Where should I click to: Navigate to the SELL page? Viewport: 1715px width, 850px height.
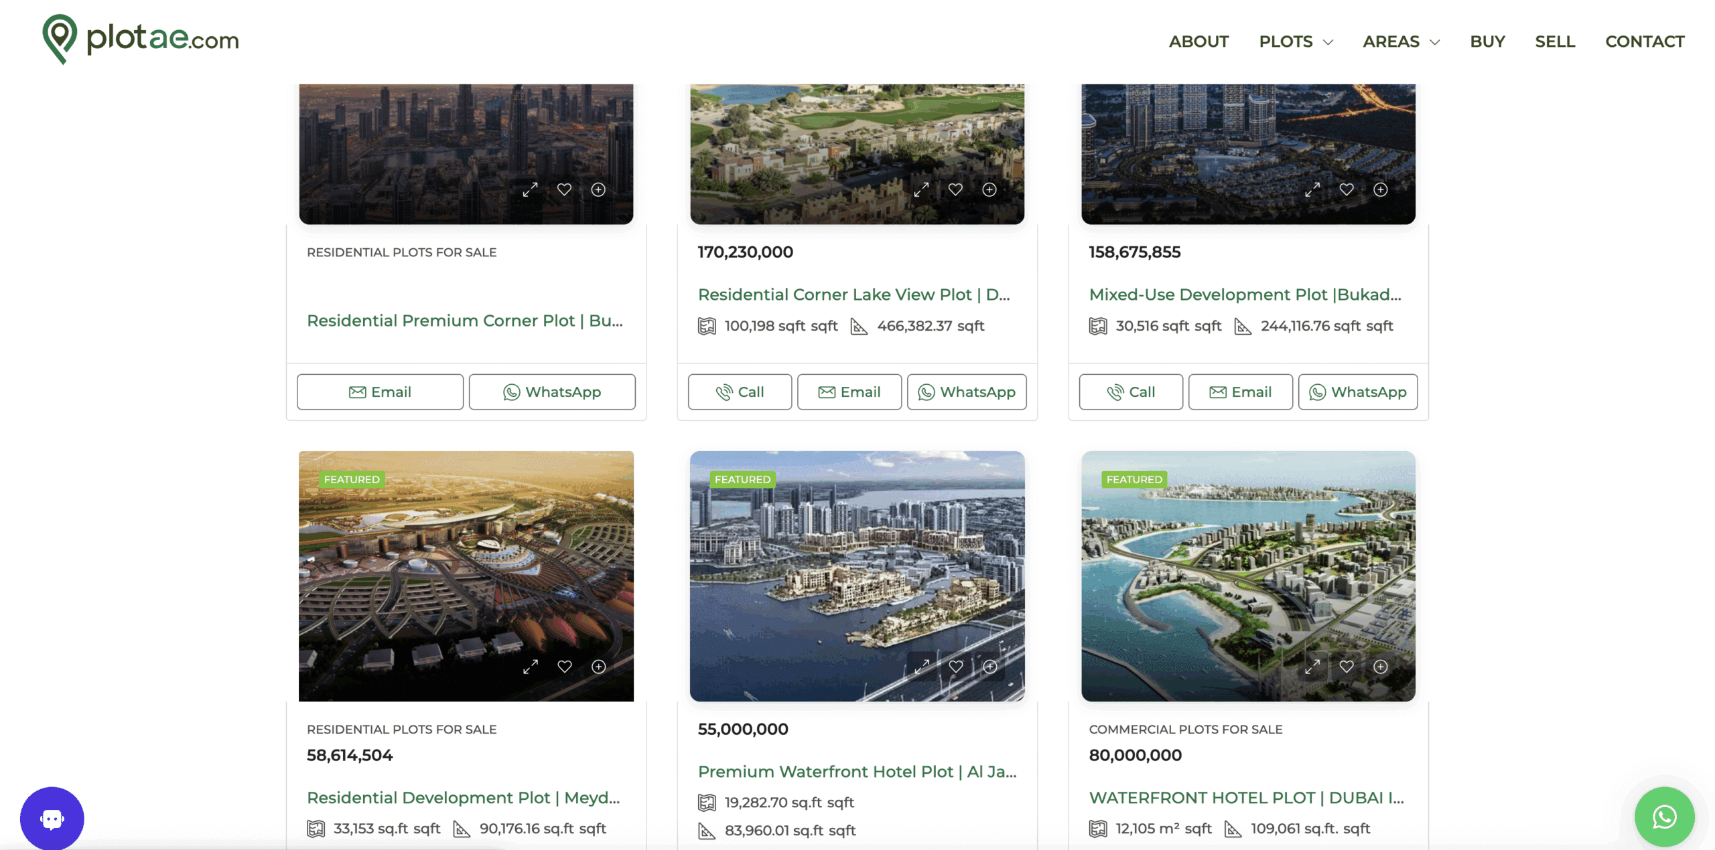pyautogui.click(x=1554, y=41)
